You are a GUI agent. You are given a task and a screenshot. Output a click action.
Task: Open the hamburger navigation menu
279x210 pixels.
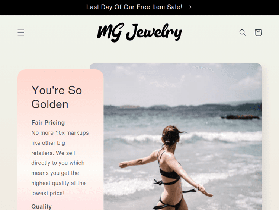point(21,33)
